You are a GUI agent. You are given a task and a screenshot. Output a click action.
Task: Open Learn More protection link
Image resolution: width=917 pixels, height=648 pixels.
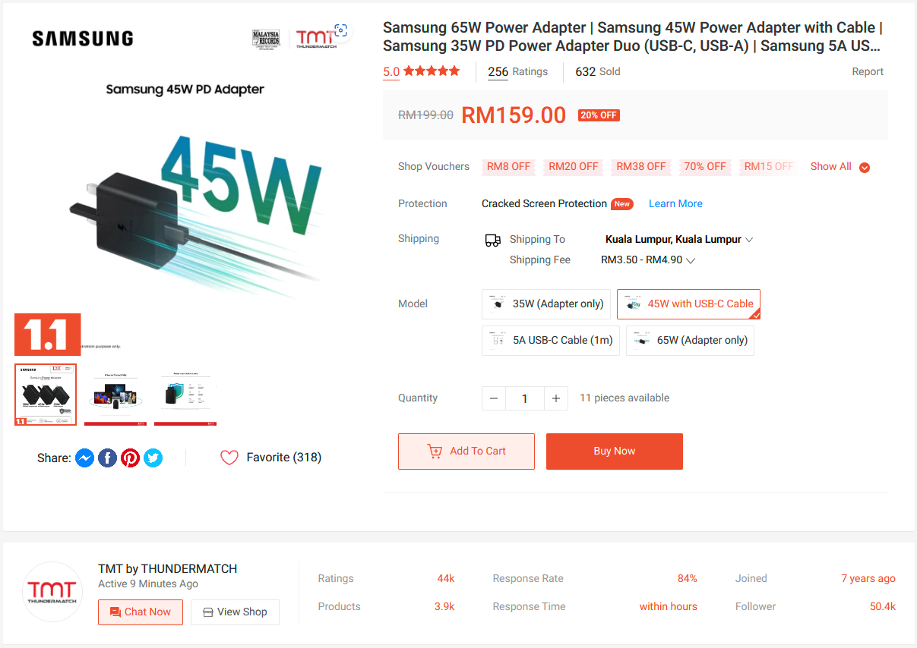click(675, 203)
